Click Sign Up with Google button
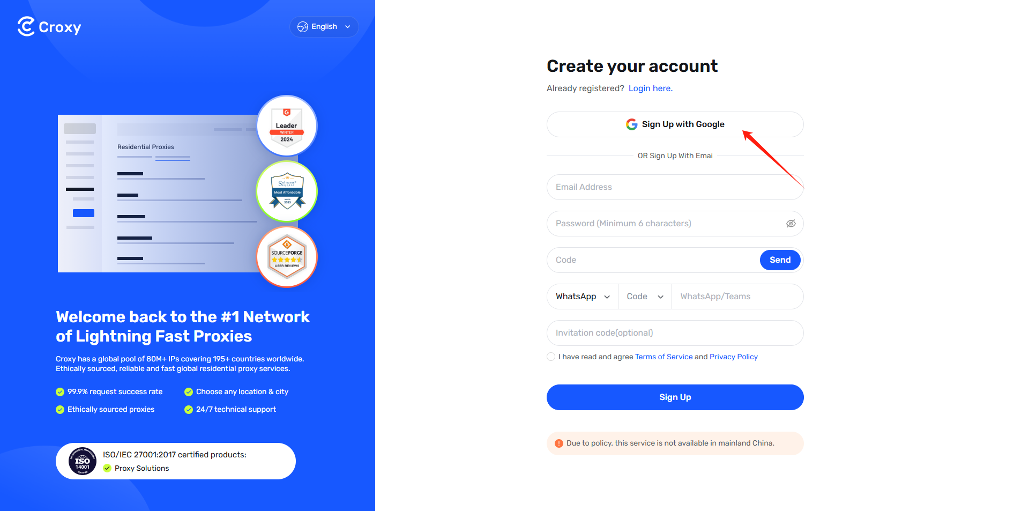 pyautogui.click(x=675, y=124)
